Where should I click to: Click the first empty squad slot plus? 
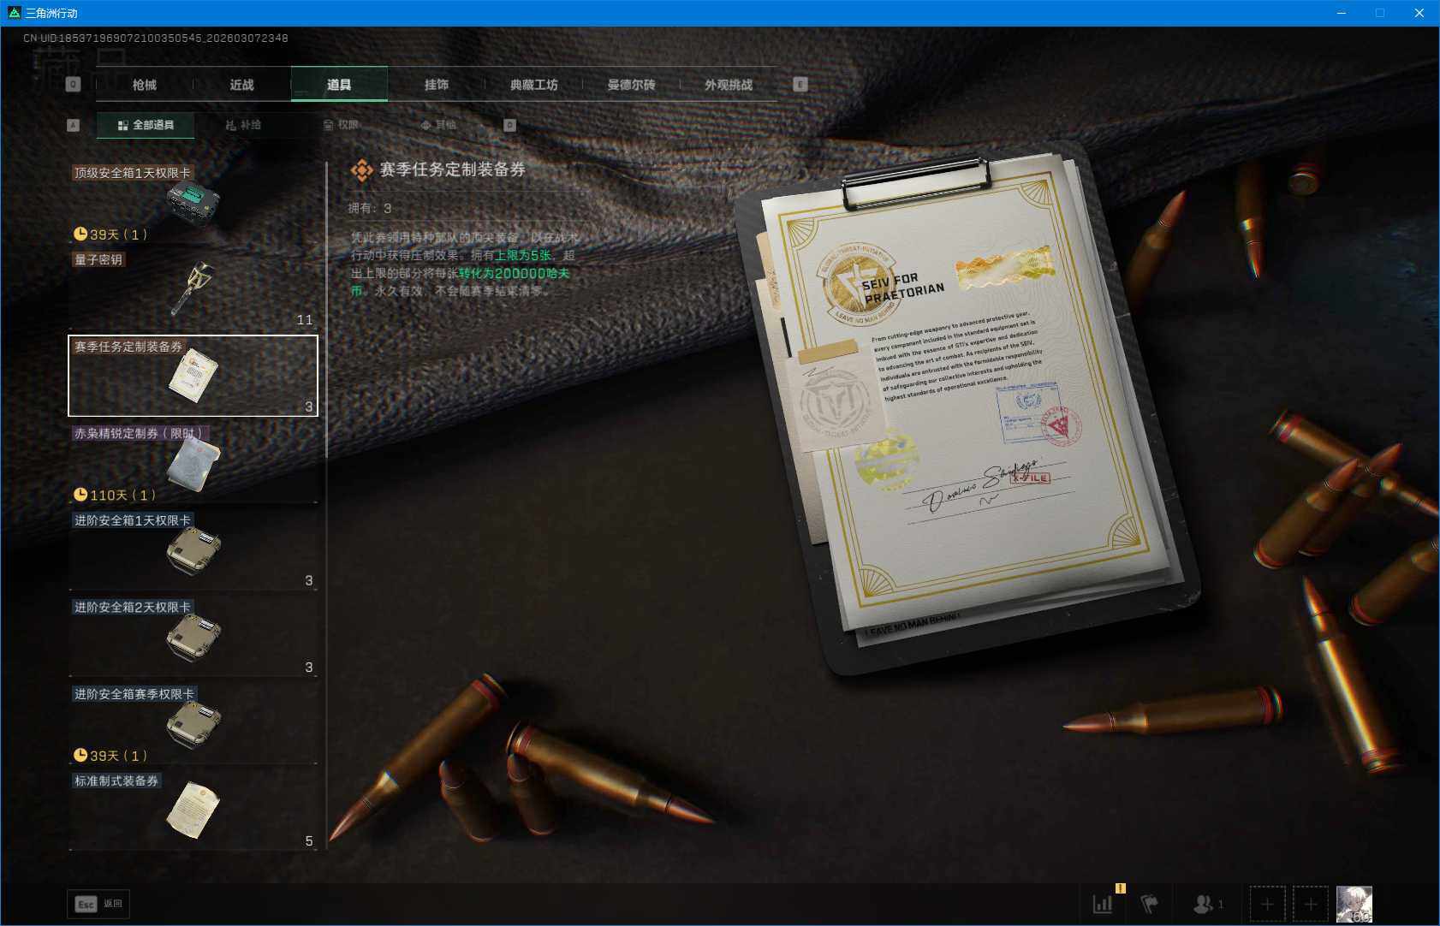(x=1267, y=904)
